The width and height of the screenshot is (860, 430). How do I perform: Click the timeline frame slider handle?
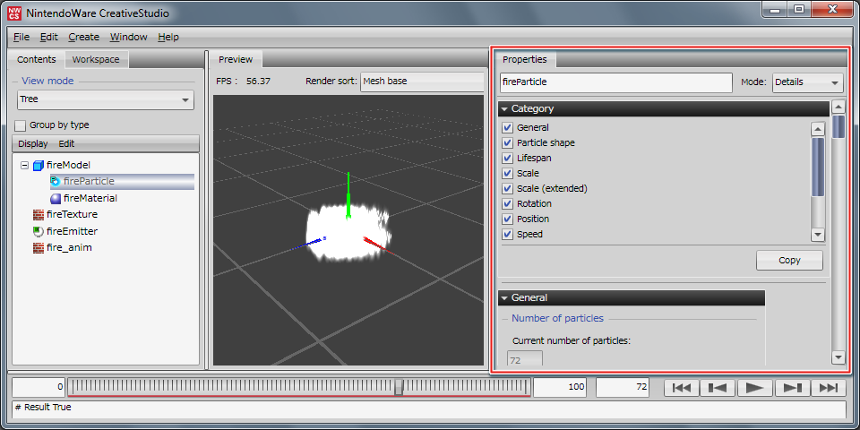400,387
